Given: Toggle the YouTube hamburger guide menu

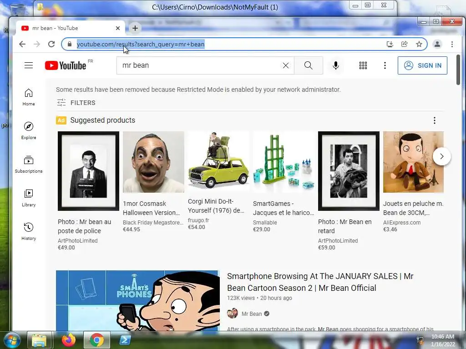Looking at the screenshot, I should coord(29,65).
